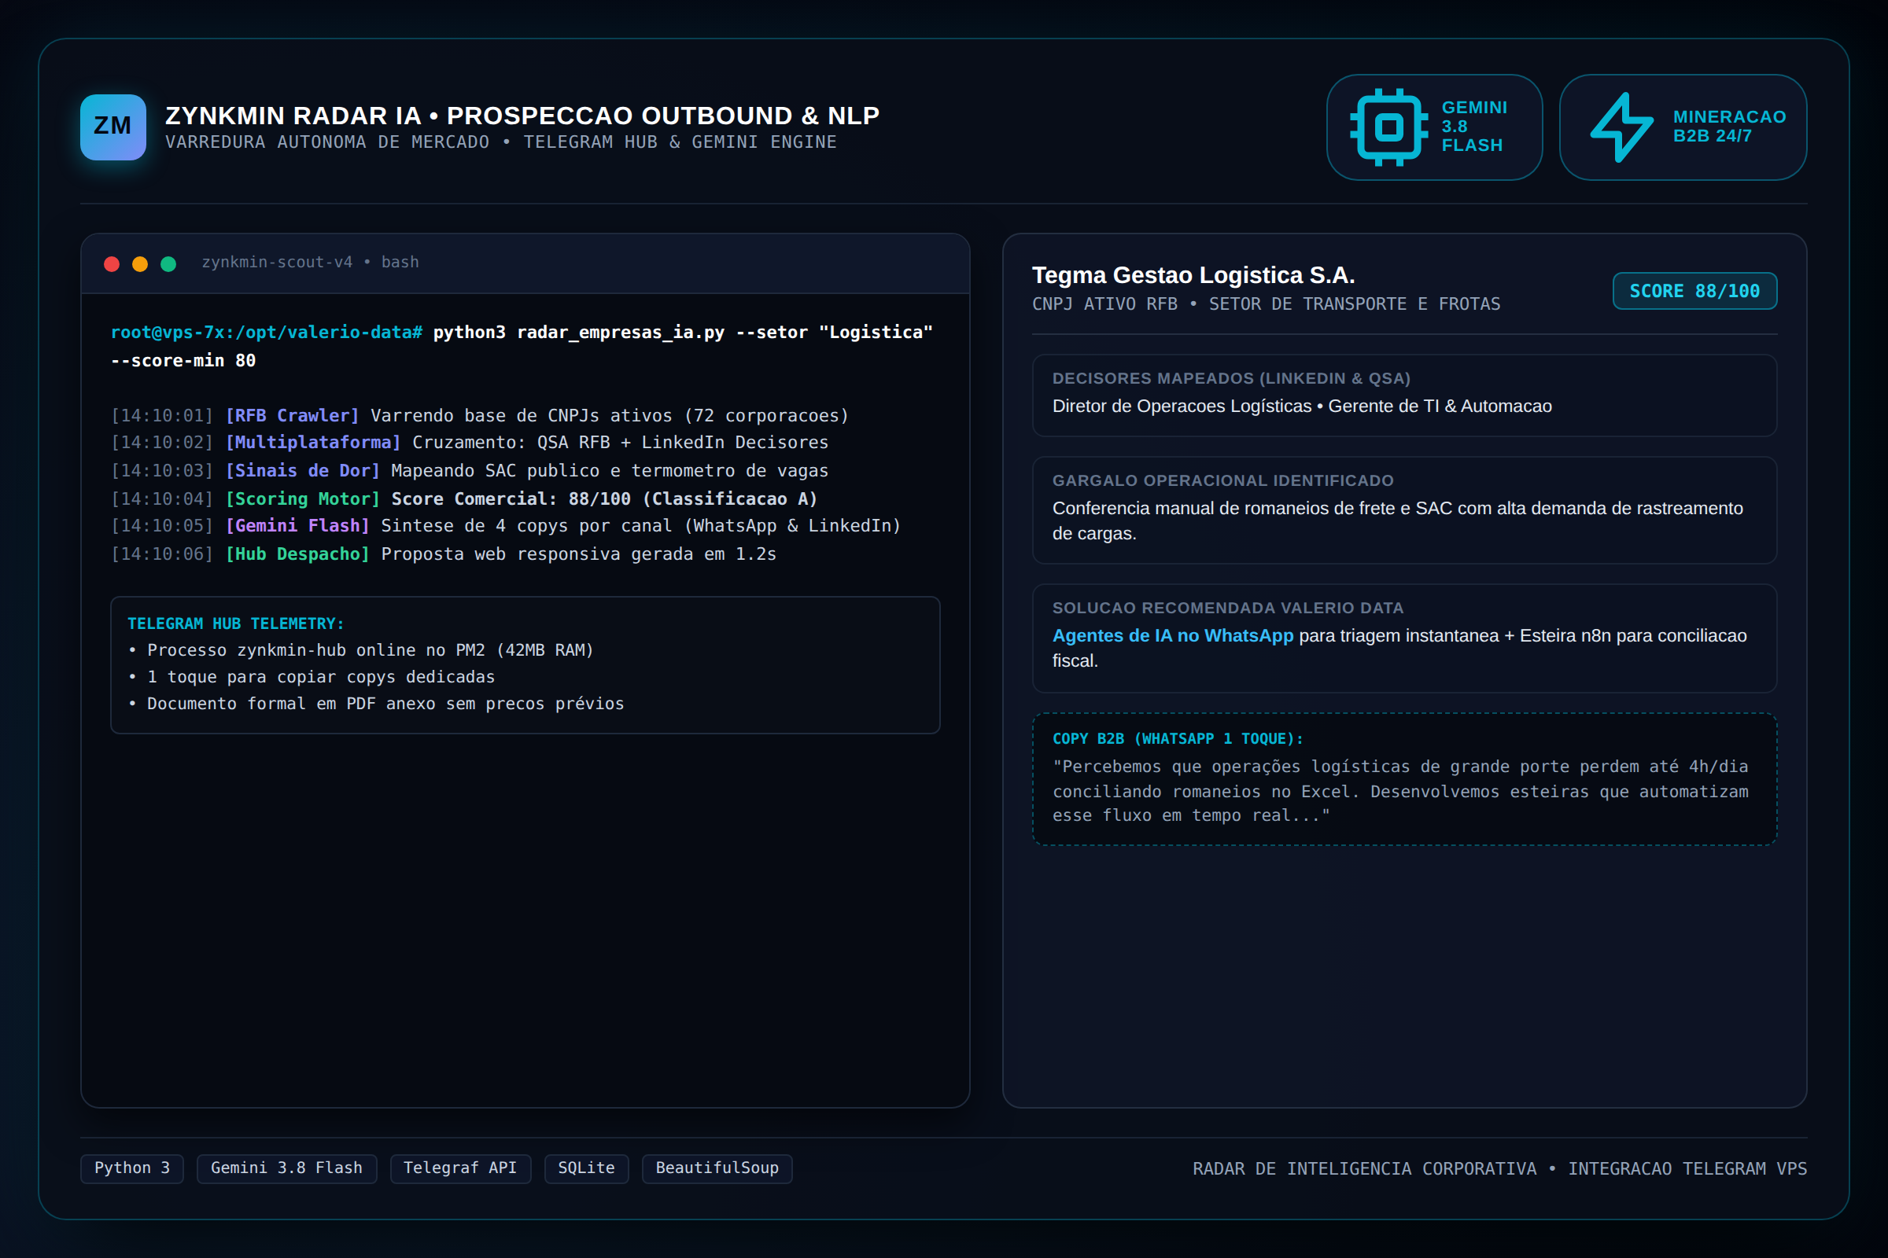
Task: Click the [Gemini Flash] log entry
Action: [506, 526]
